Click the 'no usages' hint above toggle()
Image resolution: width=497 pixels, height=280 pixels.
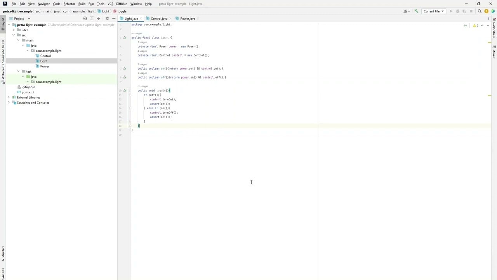[x=143, y=86]
